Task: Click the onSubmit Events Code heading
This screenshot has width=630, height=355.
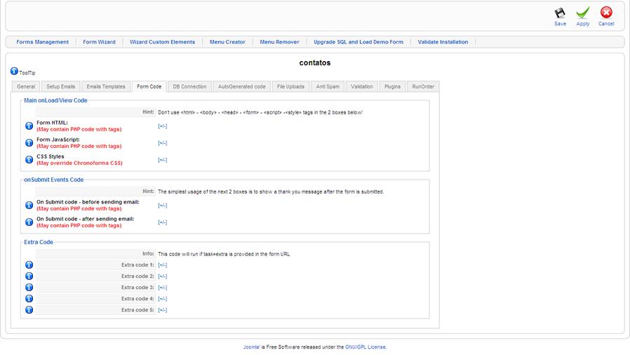Action: point(54,180)
